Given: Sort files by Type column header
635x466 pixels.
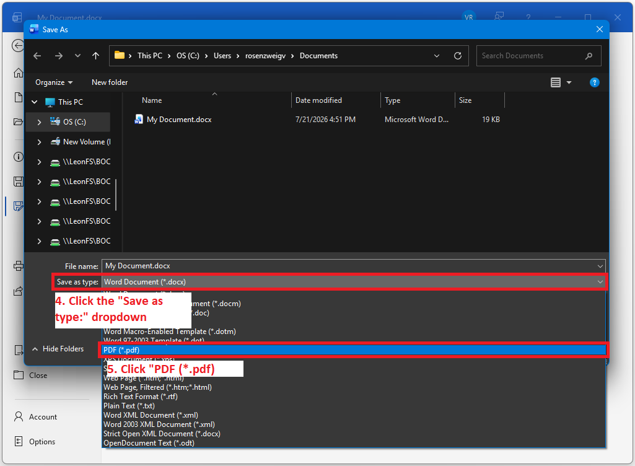Looking at the screenshot, I should click(x=392, y=100).
